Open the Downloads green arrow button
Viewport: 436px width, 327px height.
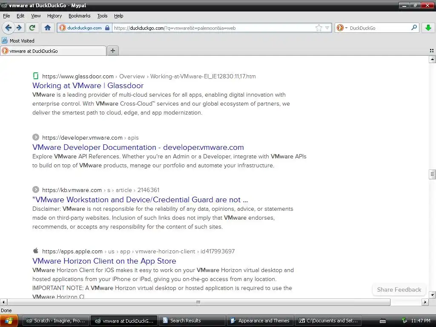click(428, 28)
